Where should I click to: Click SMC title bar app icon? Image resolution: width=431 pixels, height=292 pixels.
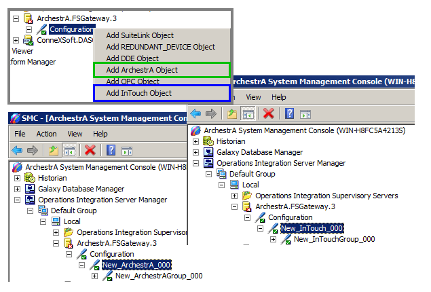16,118
